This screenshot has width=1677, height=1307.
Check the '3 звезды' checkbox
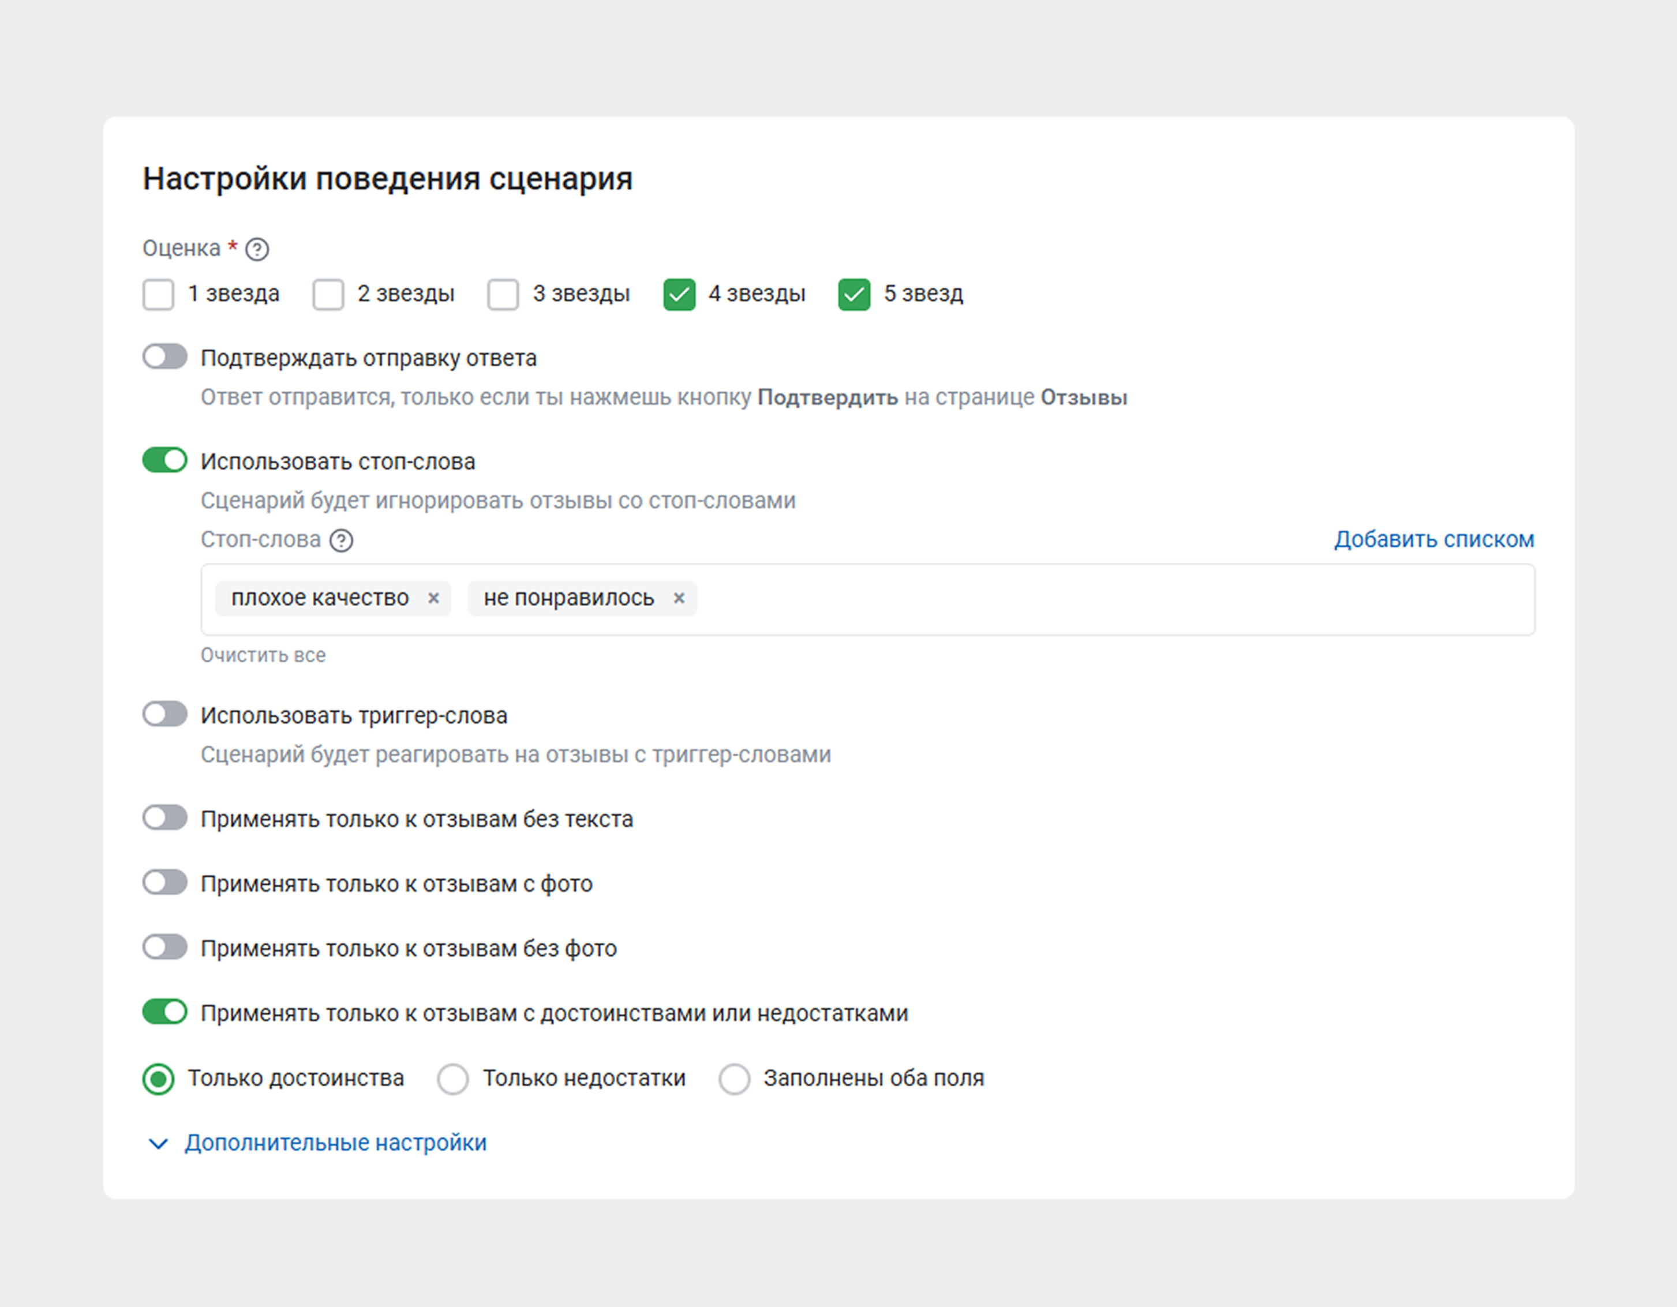point(503,294)
